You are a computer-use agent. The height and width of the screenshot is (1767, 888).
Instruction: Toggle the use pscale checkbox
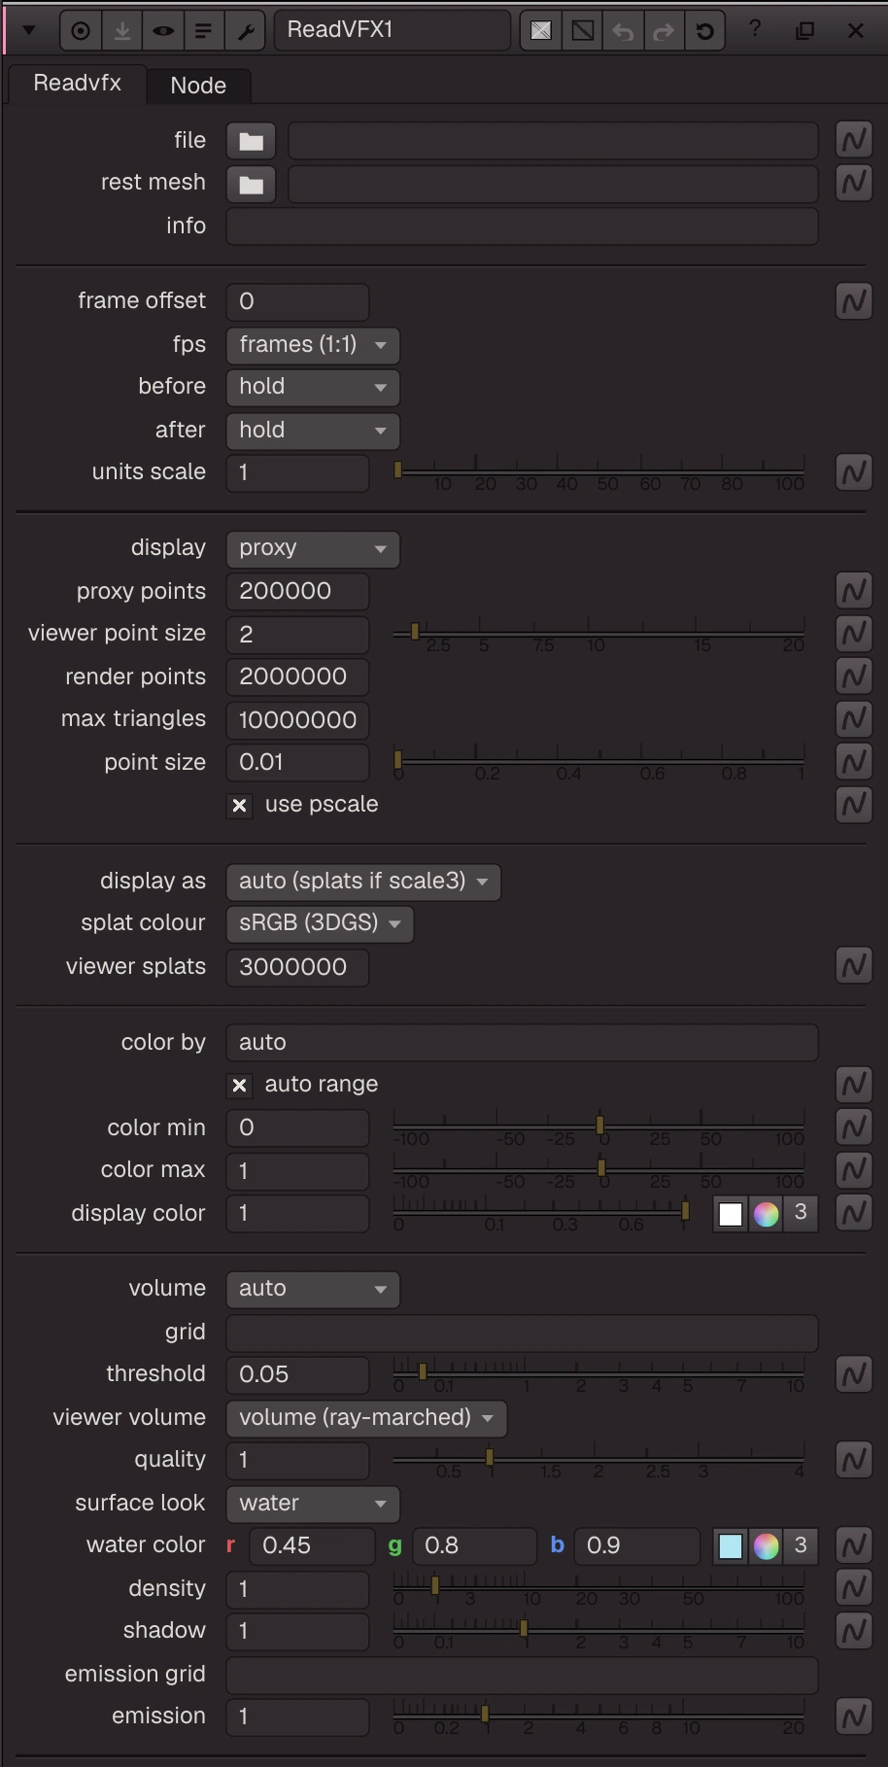[x=239, y=805]
